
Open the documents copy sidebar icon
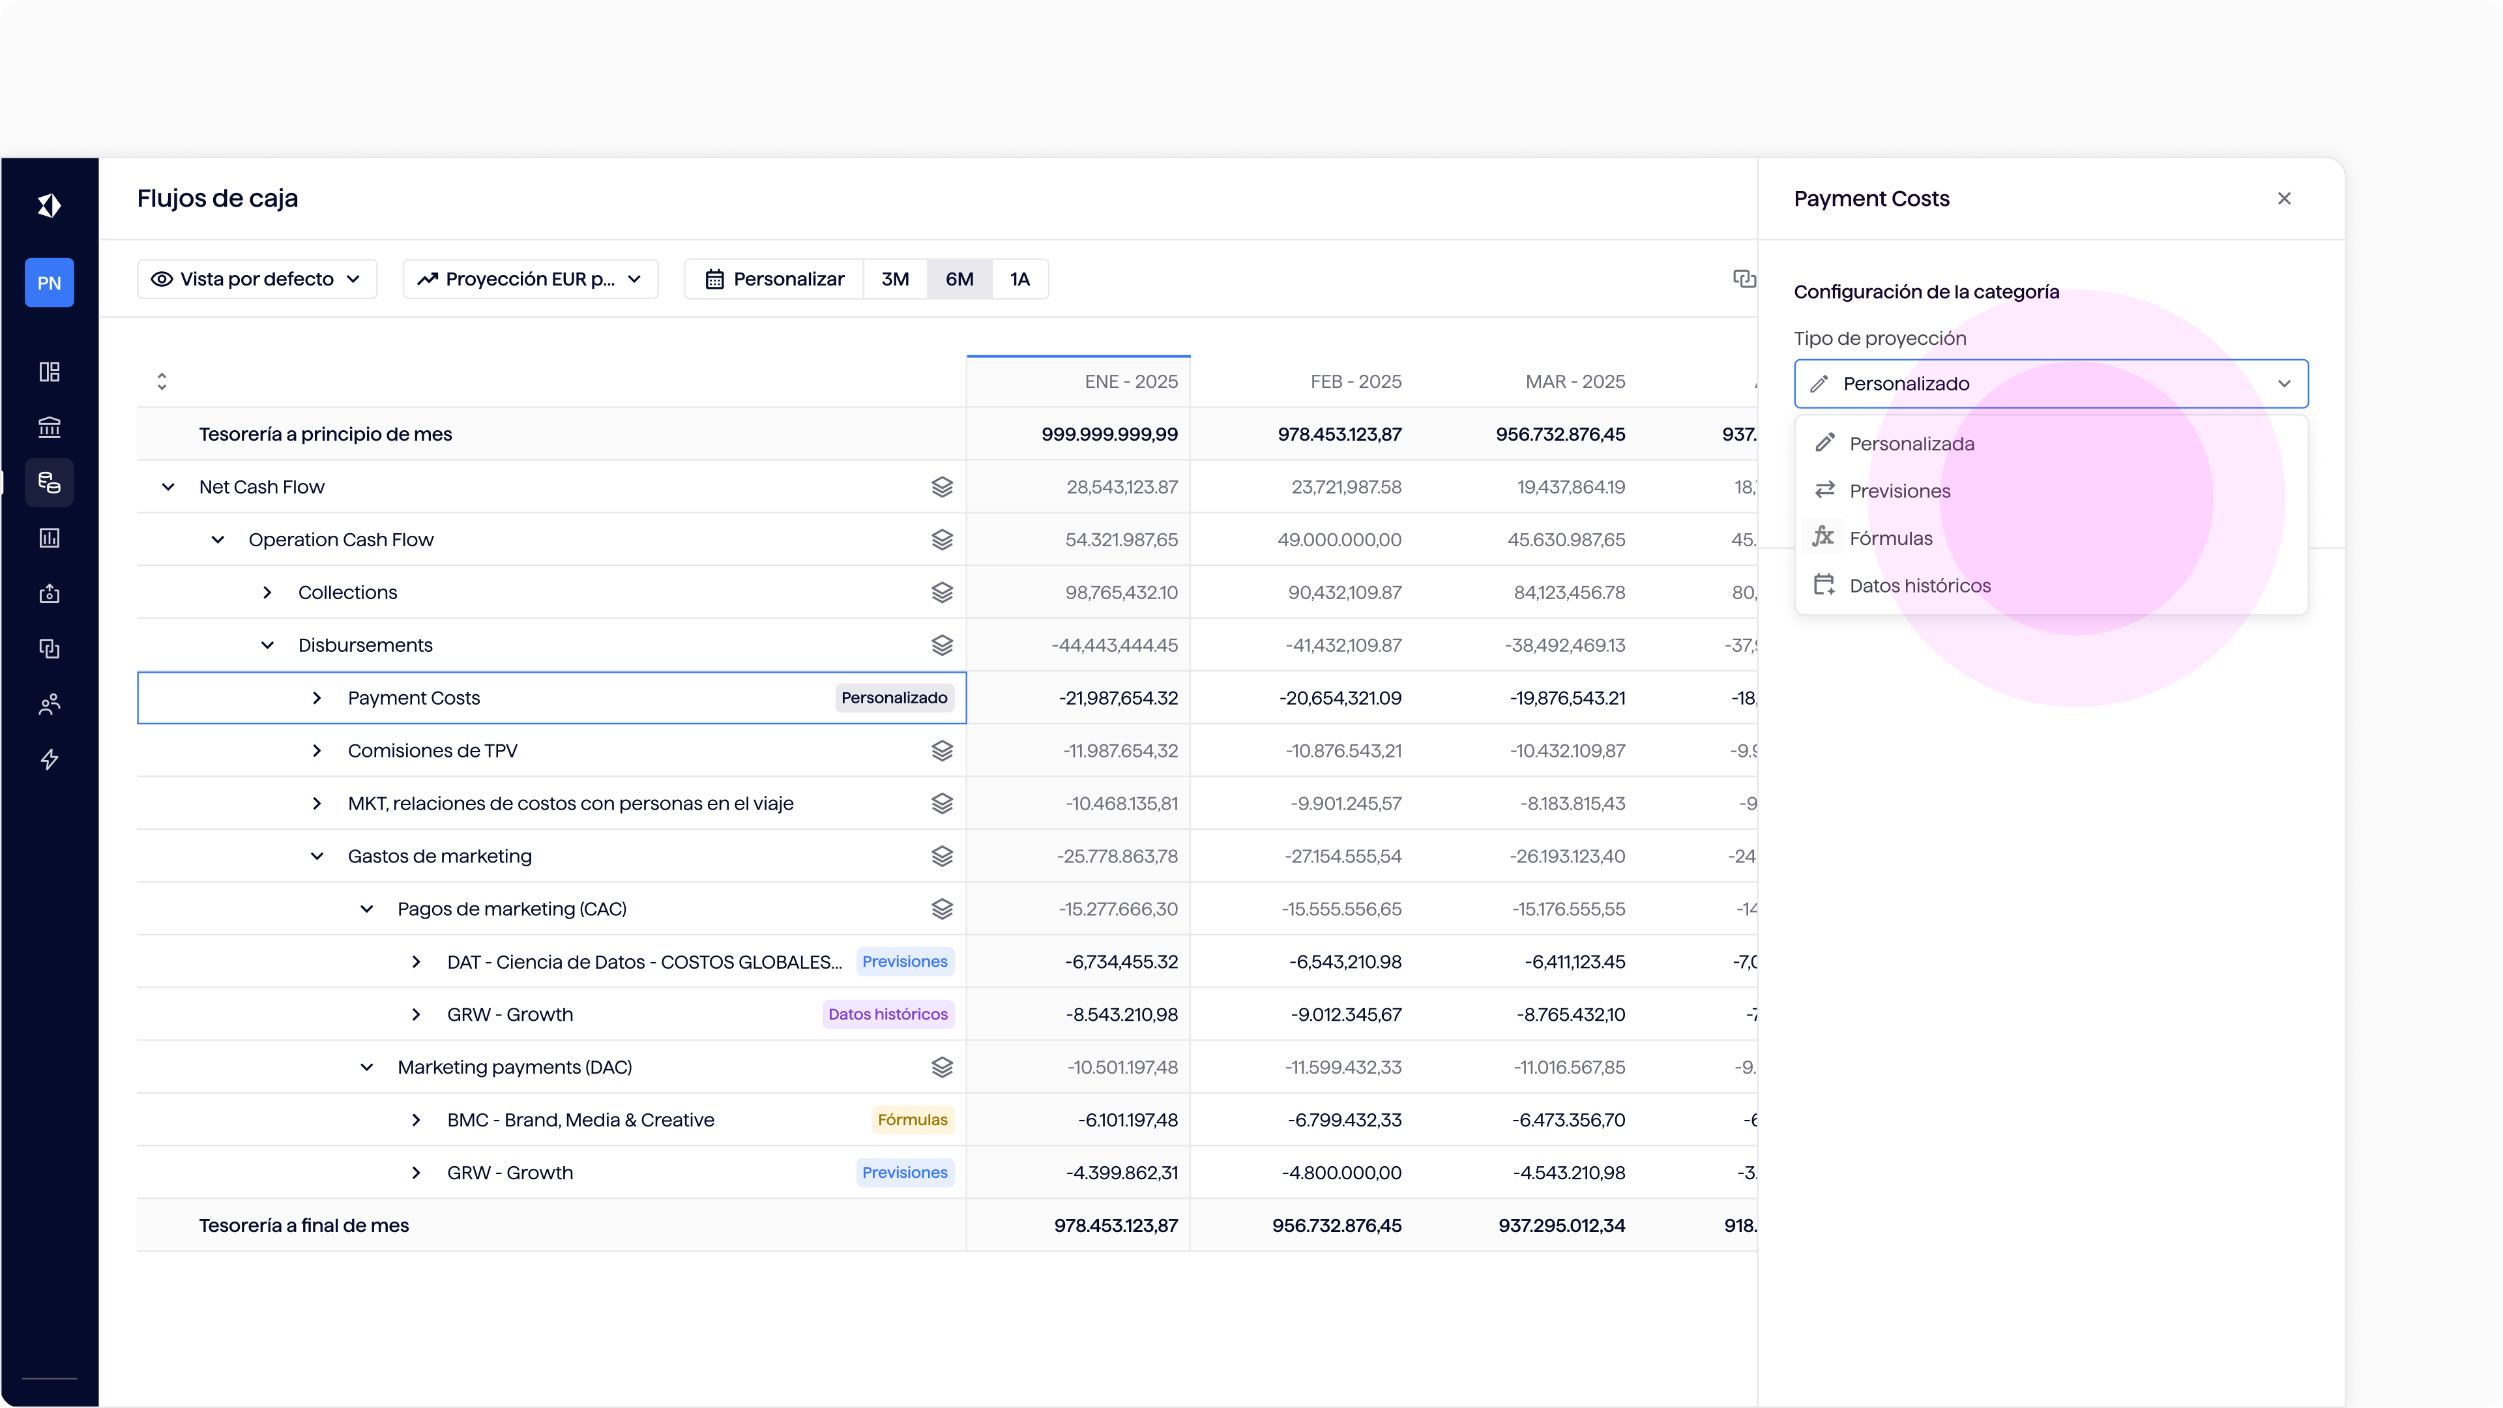point(49,649)
